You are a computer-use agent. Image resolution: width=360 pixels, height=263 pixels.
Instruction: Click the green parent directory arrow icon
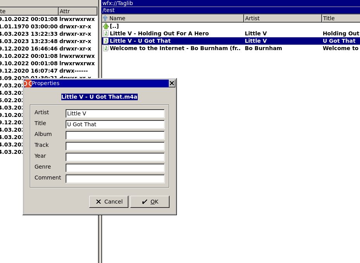106,26
